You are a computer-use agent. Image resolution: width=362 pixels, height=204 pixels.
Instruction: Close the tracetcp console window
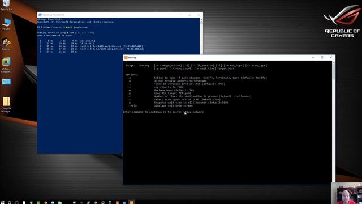coord(330,57)
